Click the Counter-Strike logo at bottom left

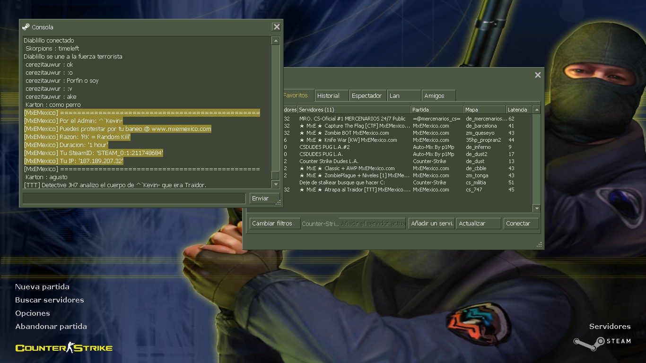64,348
